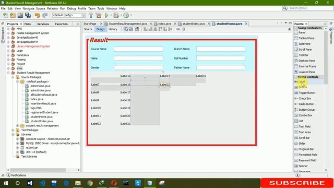Switch to Source view

(x=88, y=29)
